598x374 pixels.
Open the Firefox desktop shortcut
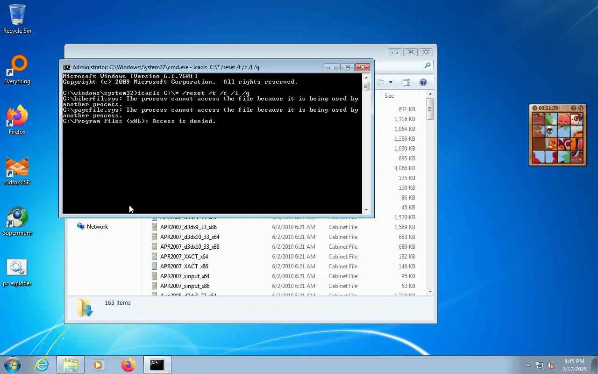pos(17,121)
